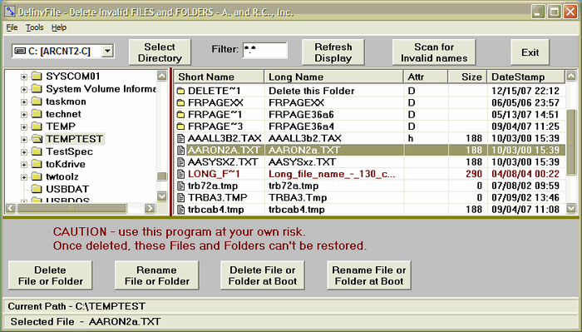Expand the System Volume Information node

(24, 90)
